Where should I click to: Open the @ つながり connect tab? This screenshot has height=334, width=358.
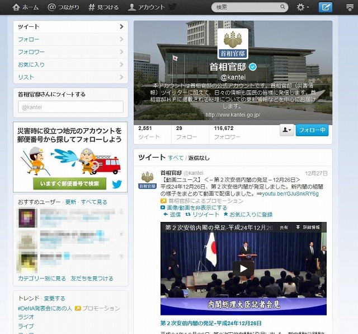[63, 7]
